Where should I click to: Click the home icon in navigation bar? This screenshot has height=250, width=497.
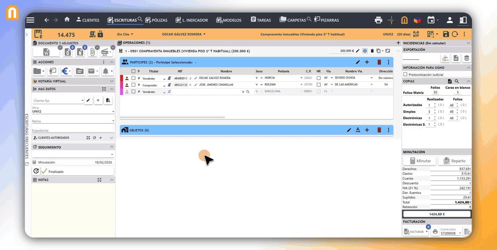[x=67, y=20]
